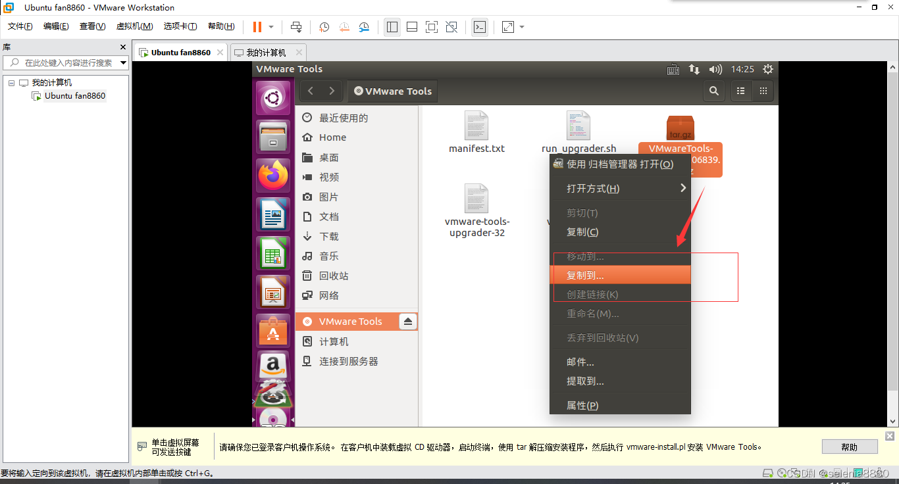Click the 帮助 button in notification bar
The image size is (899, 484).
850,447
